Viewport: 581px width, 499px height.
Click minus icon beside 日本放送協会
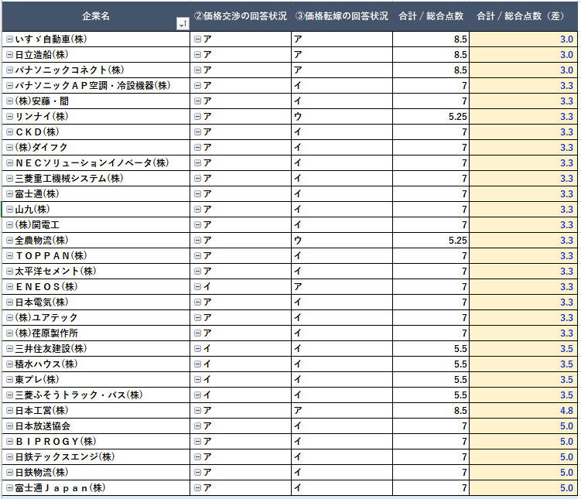pos(9,426)
